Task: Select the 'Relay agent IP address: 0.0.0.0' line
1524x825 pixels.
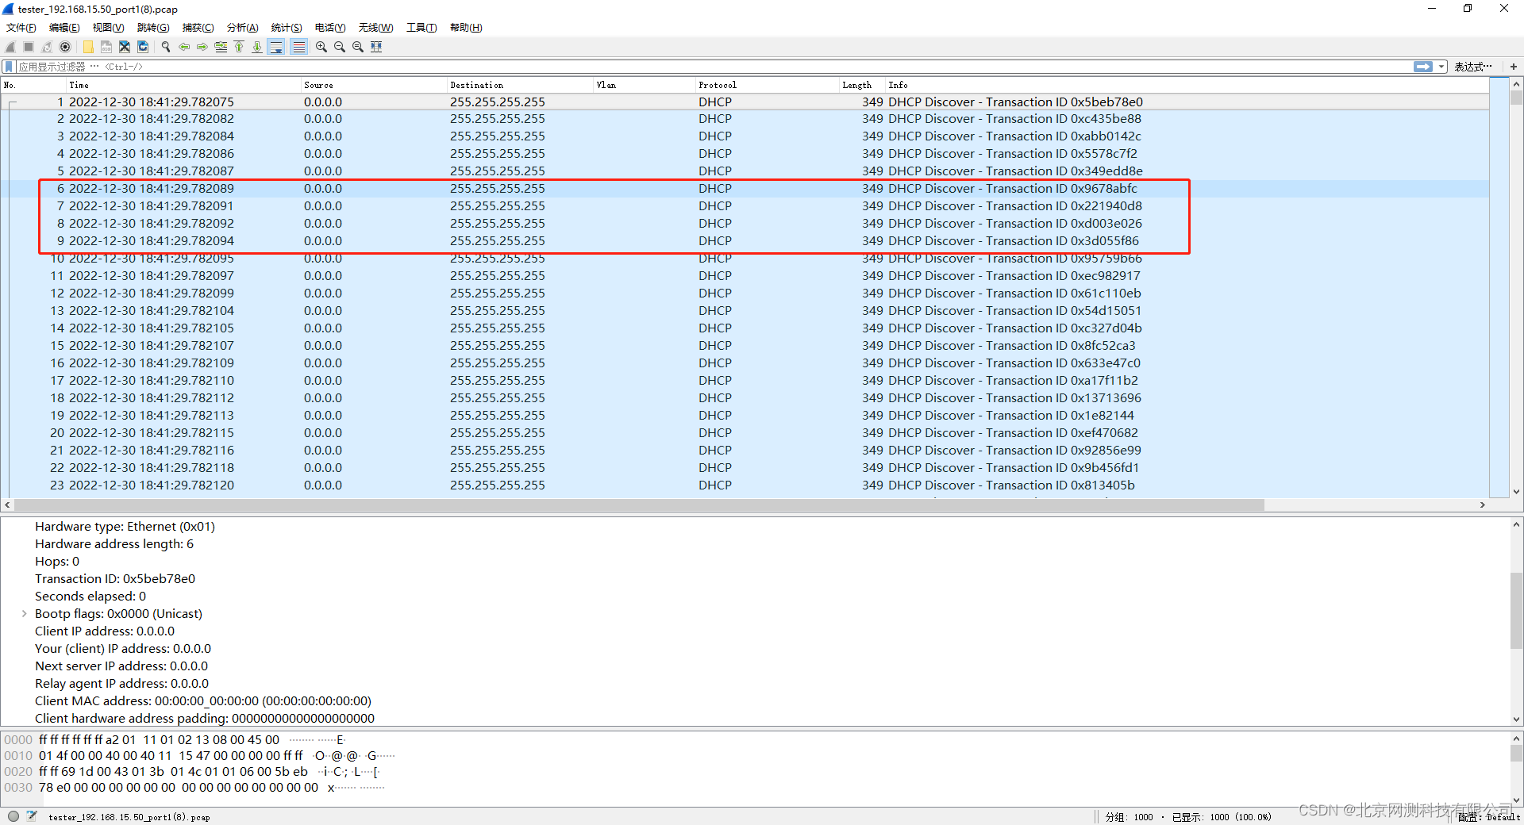Action: (x=121, y=684)
